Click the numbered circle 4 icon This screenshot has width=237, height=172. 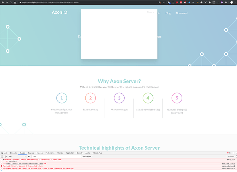point(148,98)
